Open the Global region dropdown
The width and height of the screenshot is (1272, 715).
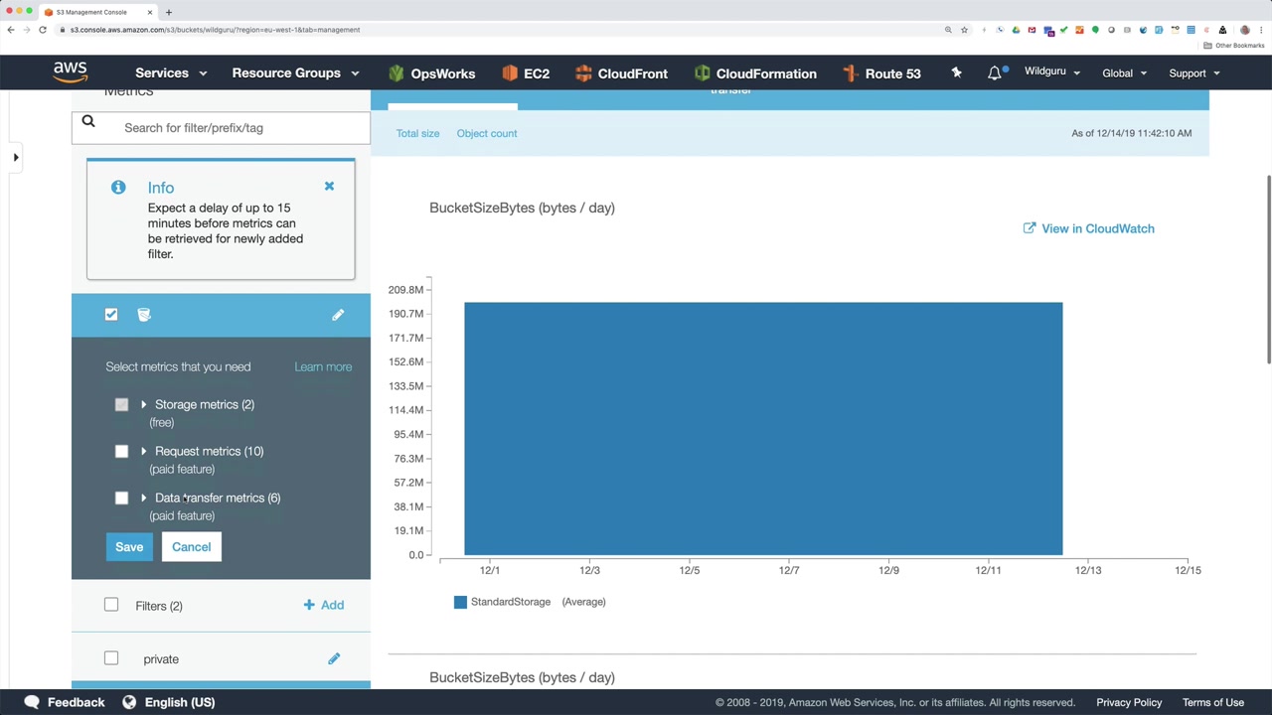click(x=1125, y=72)
